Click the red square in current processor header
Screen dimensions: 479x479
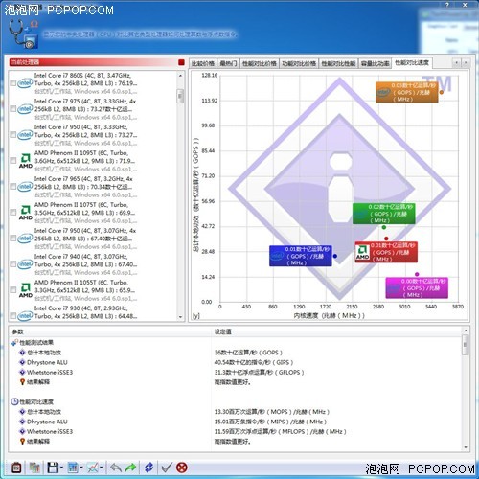click(181, 62)
